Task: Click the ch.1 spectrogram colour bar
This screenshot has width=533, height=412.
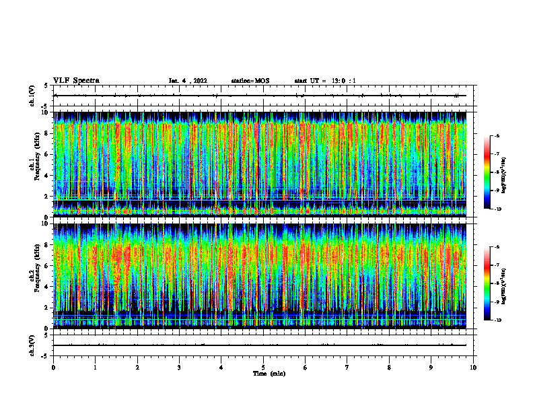Action: click(x=487, y=172)
